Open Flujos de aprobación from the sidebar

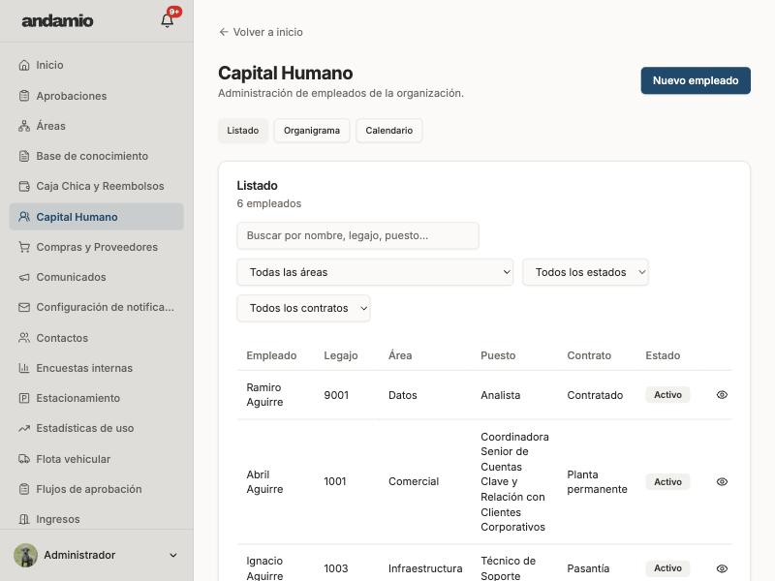[x=96, y=489]
